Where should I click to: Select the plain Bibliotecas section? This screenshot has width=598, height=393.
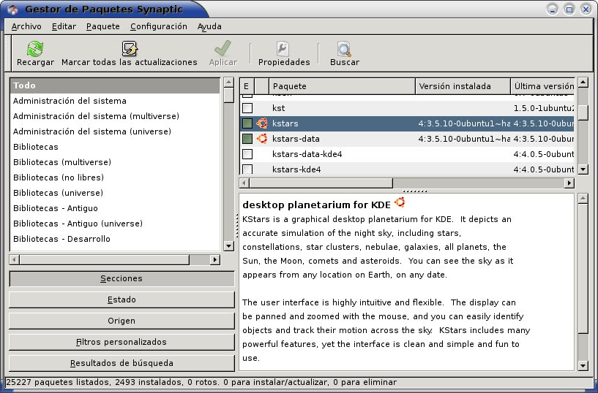click(115, 147)
